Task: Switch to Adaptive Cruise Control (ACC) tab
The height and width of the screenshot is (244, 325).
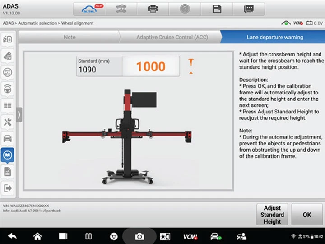Action: pos(172,37)
